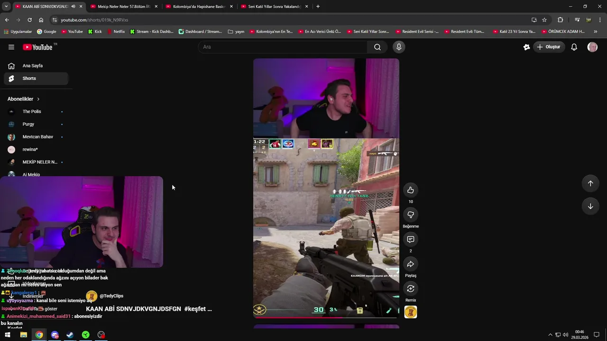Switch to the Kolombiya'da Hapishane tab

coord(198,7)
